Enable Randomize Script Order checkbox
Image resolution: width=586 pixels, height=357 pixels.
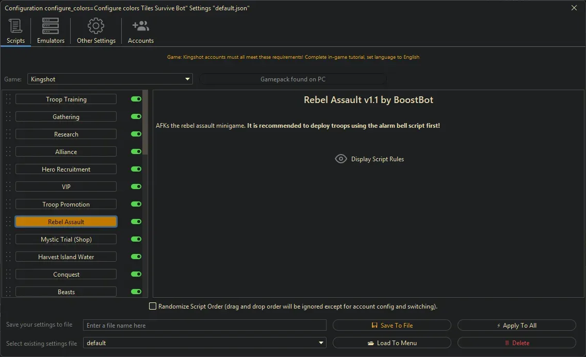153,307
